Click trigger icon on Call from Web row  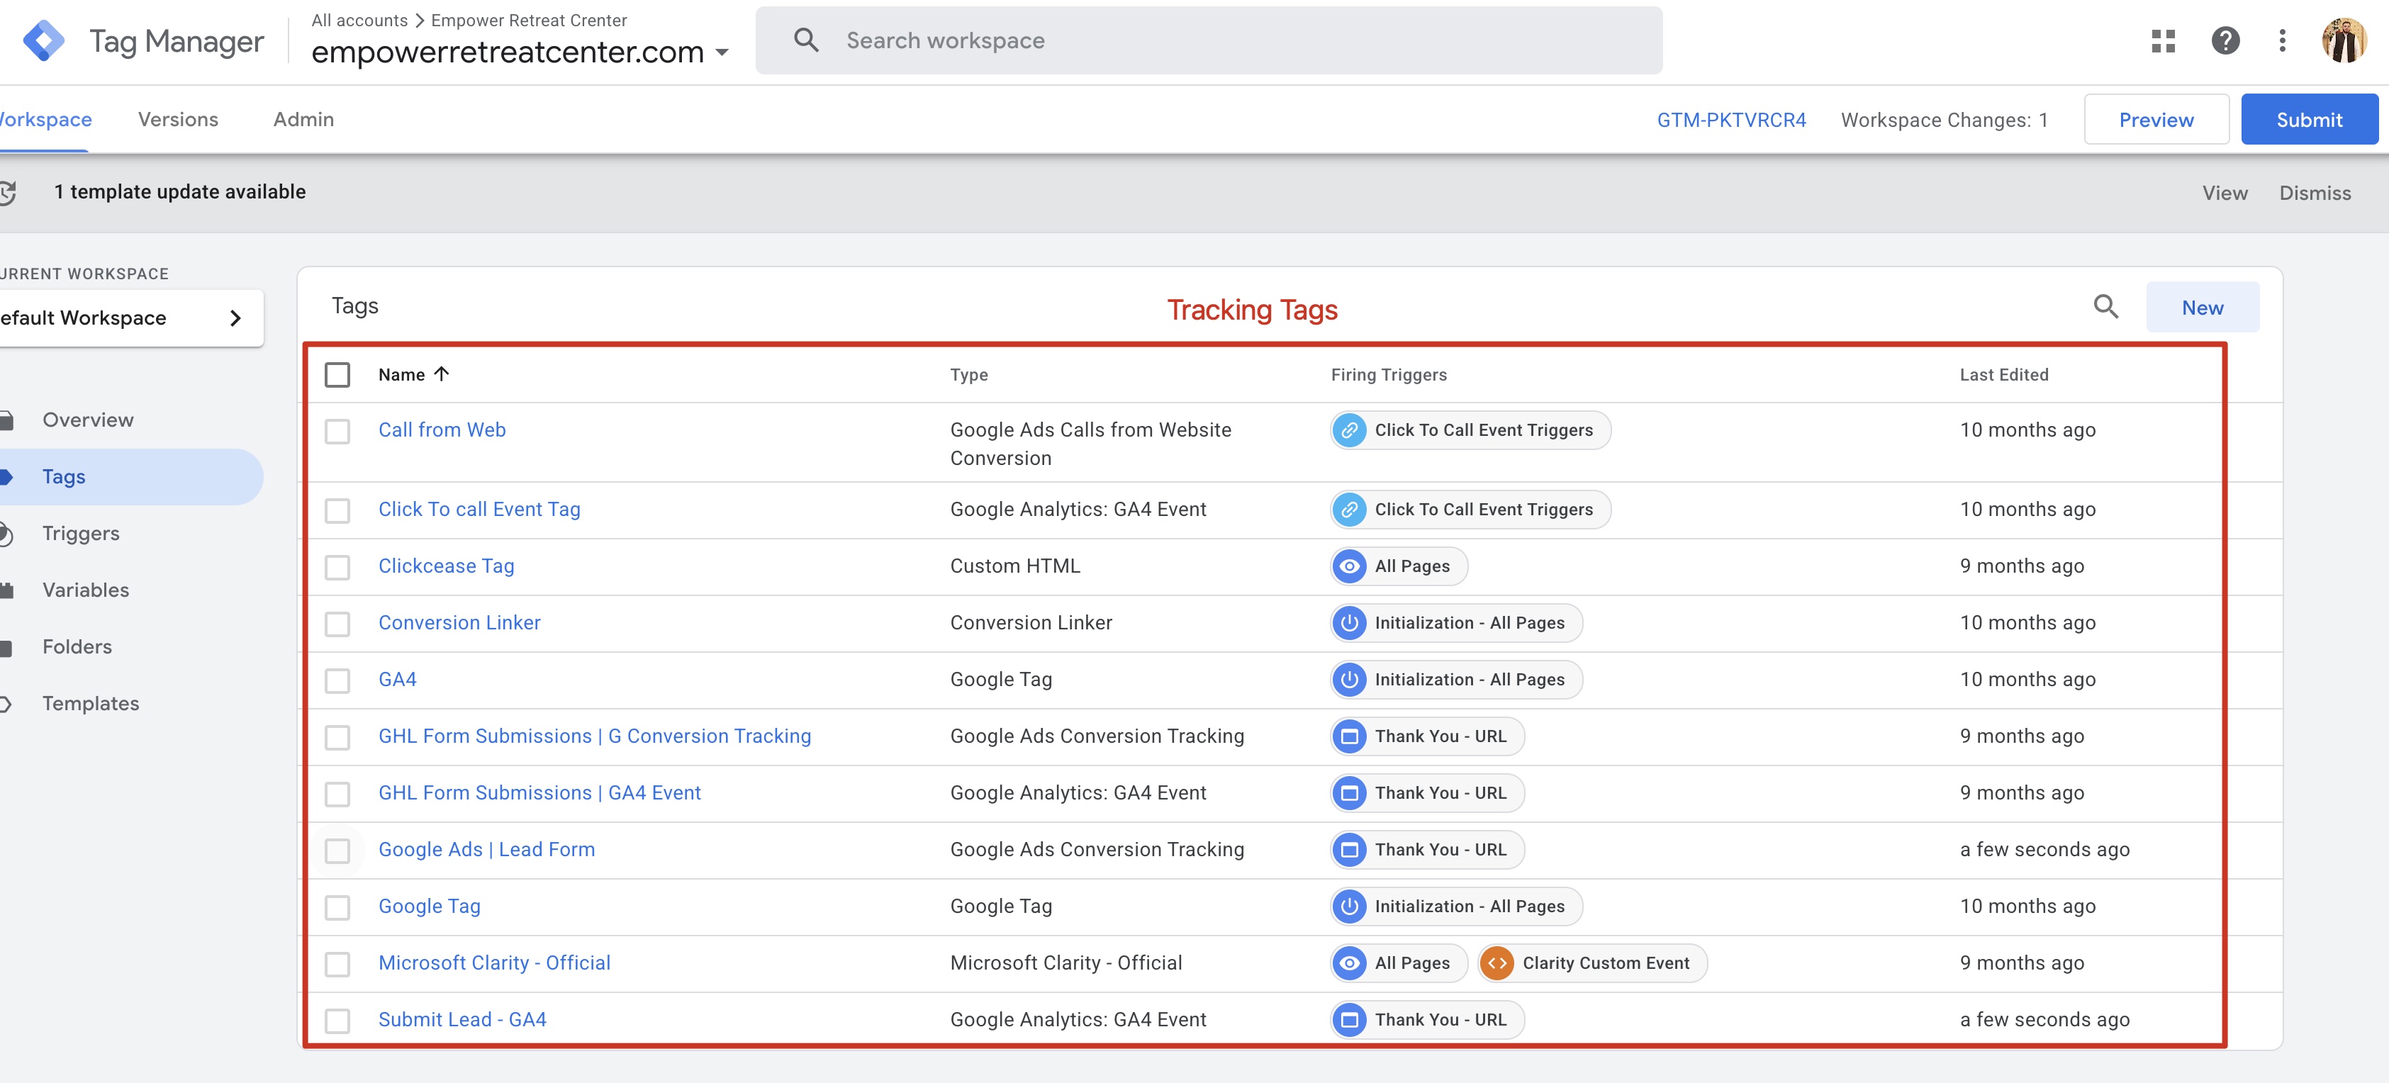(x=1349, y=430)
